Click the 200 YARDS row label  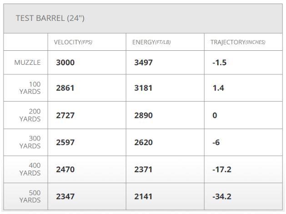tap(31, 115)
